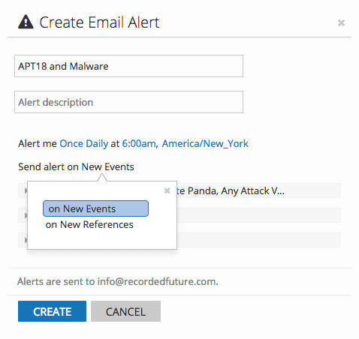Open the Once Daily frequency selector
The width and height of the screenshot is (359, 339).
84,143
